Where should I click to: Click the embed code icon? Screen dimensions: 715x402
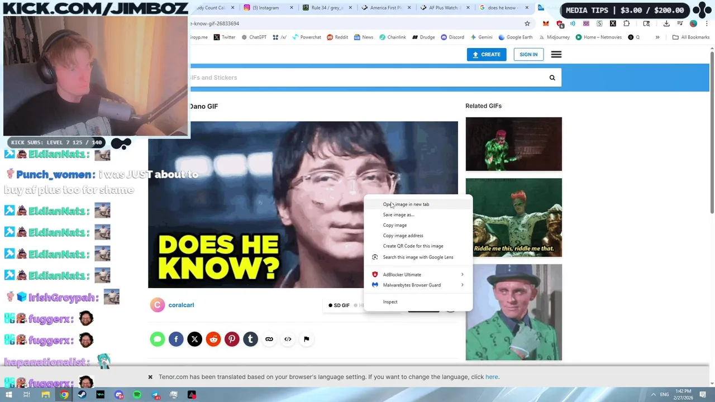pyautogui.click(x=288, y=339)
